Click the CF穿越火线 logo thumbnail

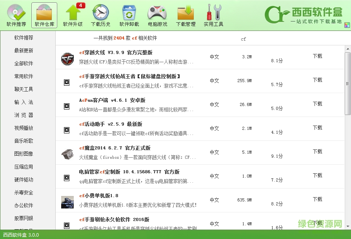(67, 59)
